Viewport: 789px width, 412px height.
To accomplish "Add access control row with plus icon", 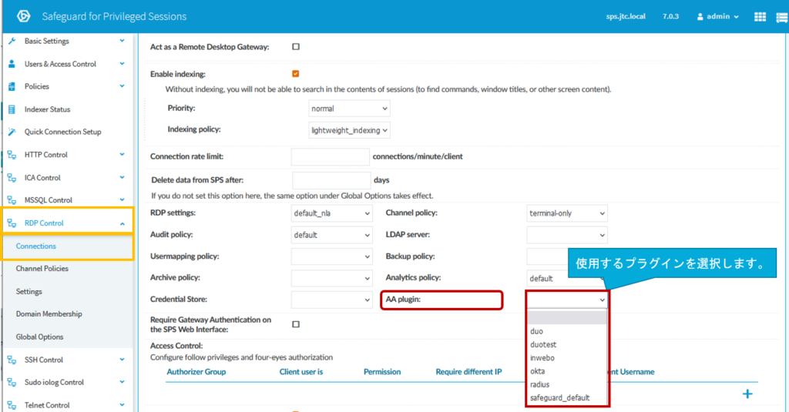I will (x=747, y=394).
